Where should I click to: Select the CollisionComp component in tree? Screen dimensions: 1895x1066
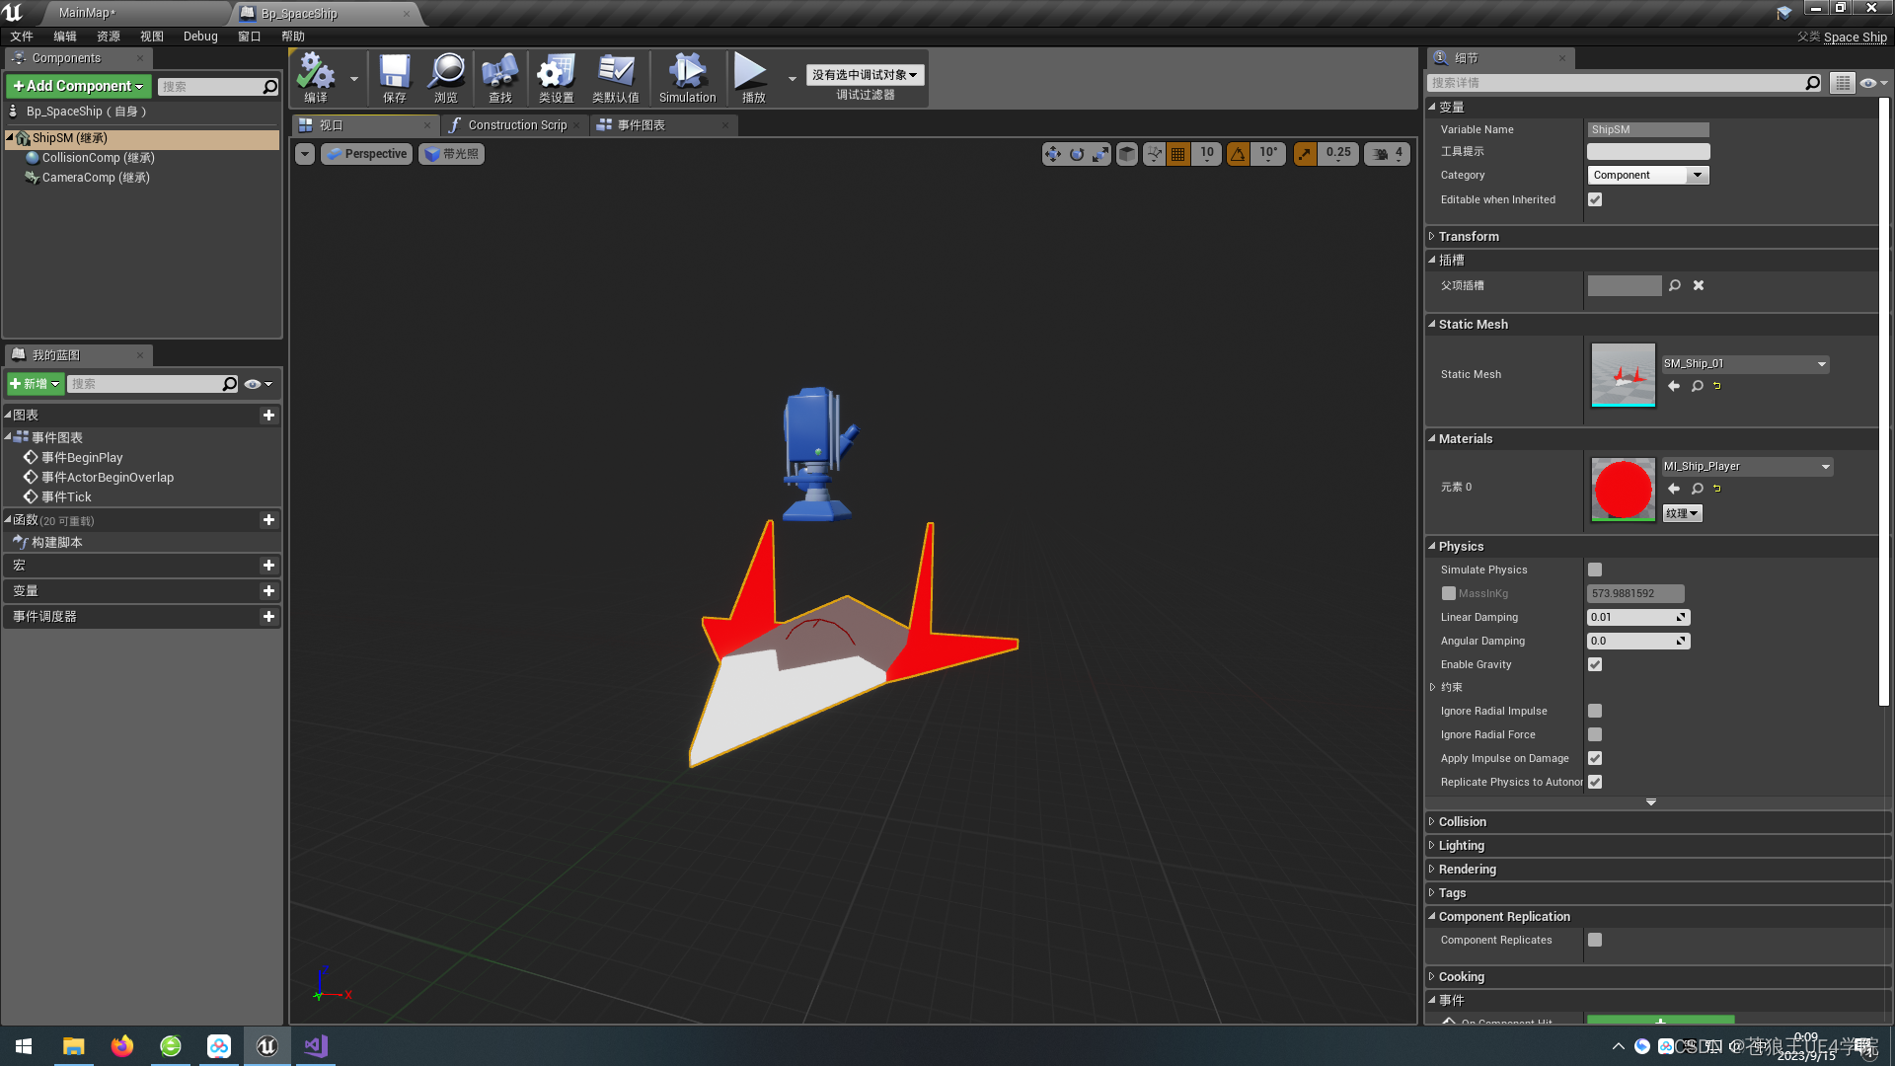(98, 158)
